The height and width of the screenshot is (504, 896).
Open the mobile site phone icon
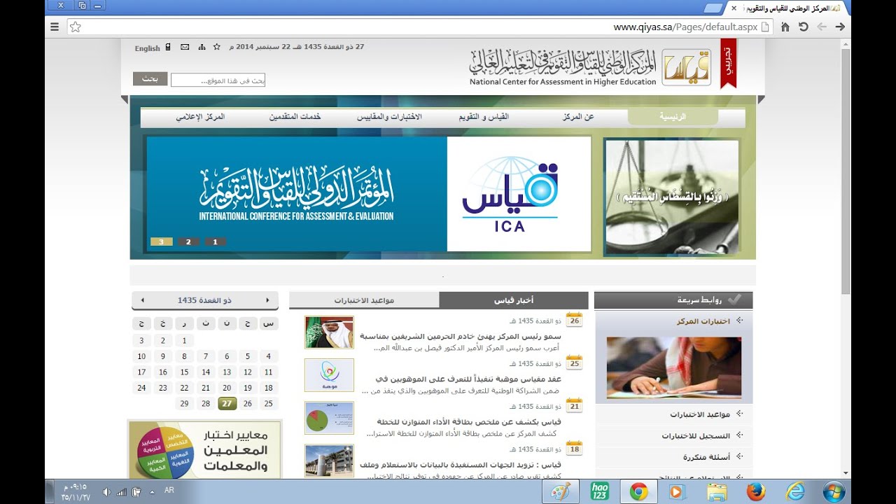(x=168, y=48)
